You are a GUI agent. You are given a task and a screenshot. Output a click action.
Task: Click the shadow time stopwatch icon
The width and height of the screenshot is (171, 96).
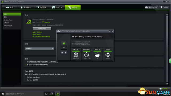coord(87,55)
